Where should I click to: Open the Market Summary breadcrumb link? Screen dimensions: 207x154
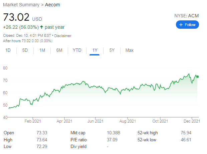(21, 5)
